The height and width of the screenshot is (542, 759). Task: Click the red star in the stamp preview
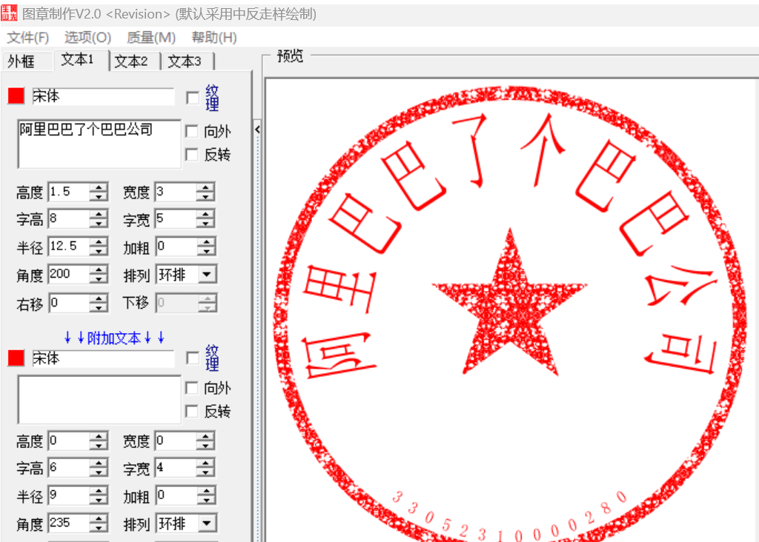pyautogui.click(x=510, y=307)
